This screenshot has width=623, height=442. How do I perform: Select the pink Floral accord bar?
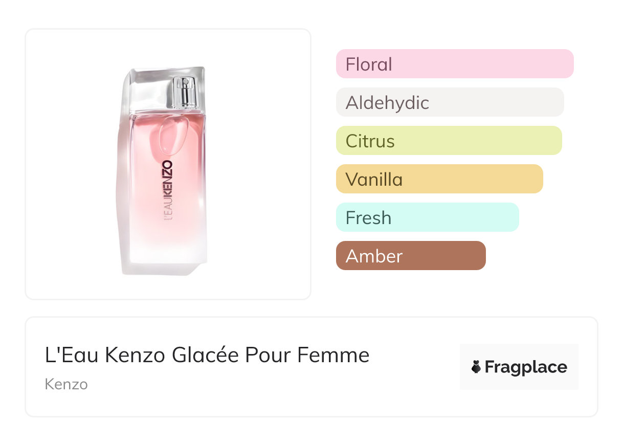coord(454,64)
